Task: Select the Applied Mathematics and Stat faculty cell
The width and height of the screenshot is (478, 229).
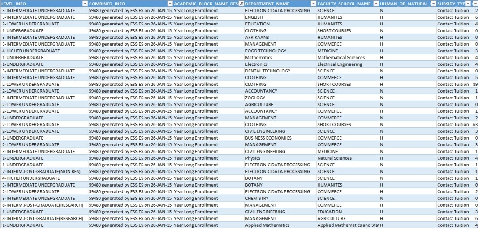Action: [348, 225]
